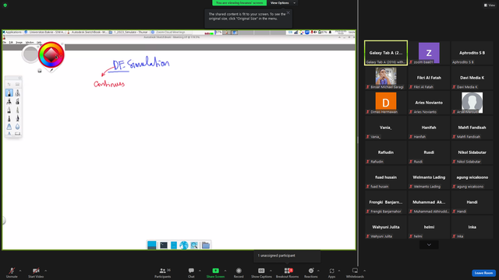Start recording with Record button
The image size is (499, 280).
click(x=239, y=272)
